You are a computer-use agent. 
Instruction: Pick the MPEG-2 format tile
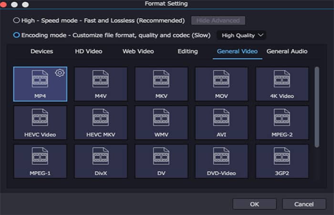(282, 123)
